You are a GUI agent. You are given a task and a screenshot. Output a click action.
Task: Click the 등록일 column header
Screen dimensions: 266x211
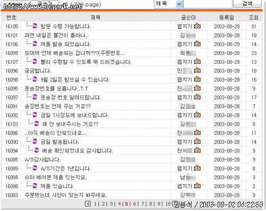[227, 18]
